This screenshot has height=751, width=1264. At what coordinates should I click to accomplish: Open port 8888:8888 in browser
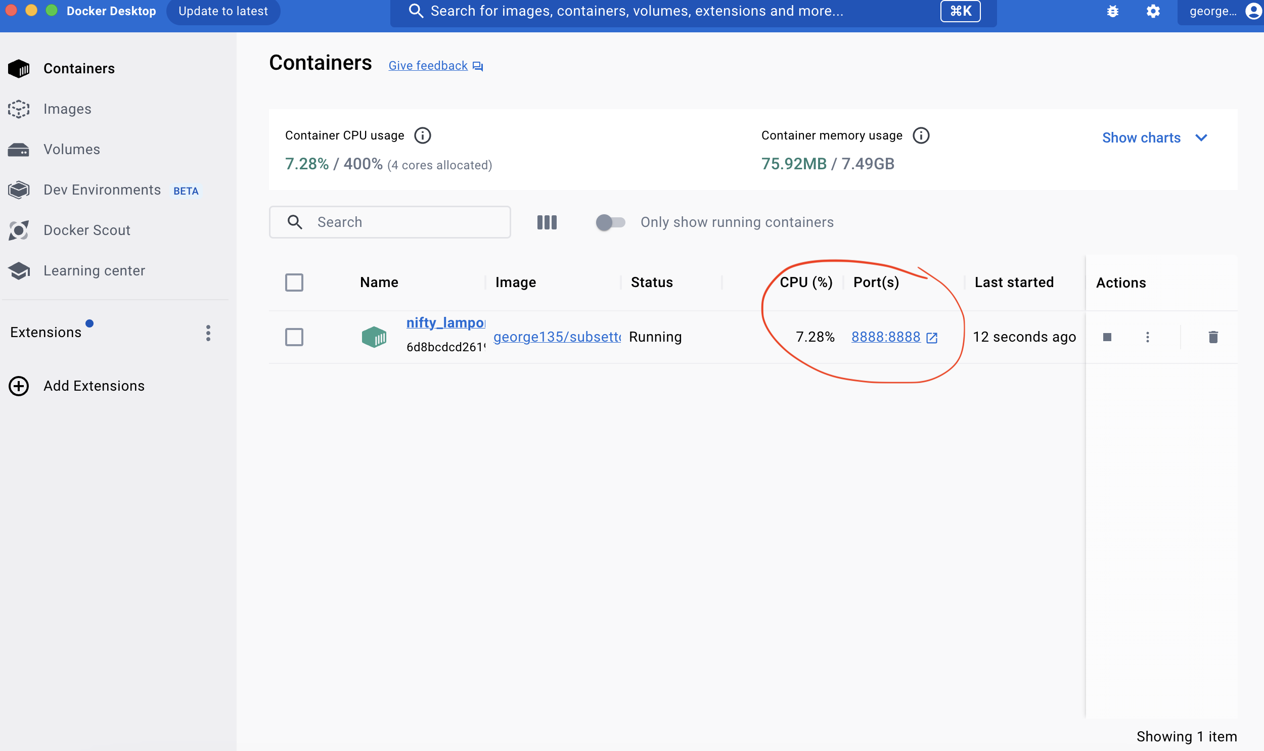[885, 336]
